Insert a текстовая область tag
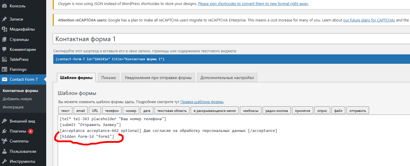Viewport: 410px width, 166px height. (x=172, y=110)
